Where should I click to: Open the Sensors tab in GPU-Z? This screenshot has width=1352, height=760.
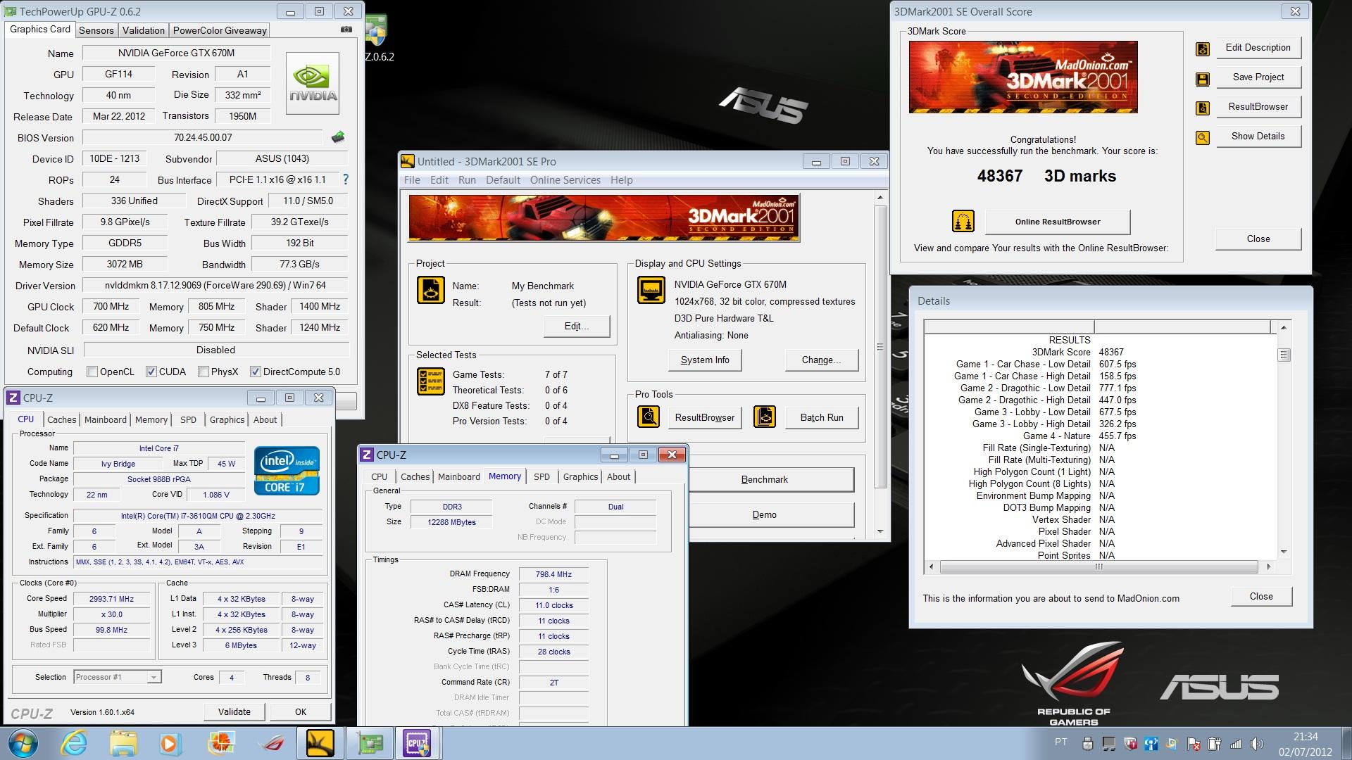[96, 30]
